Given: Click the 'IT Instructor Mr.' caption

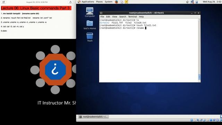Looking at the screenshot, I should [57, 103].
